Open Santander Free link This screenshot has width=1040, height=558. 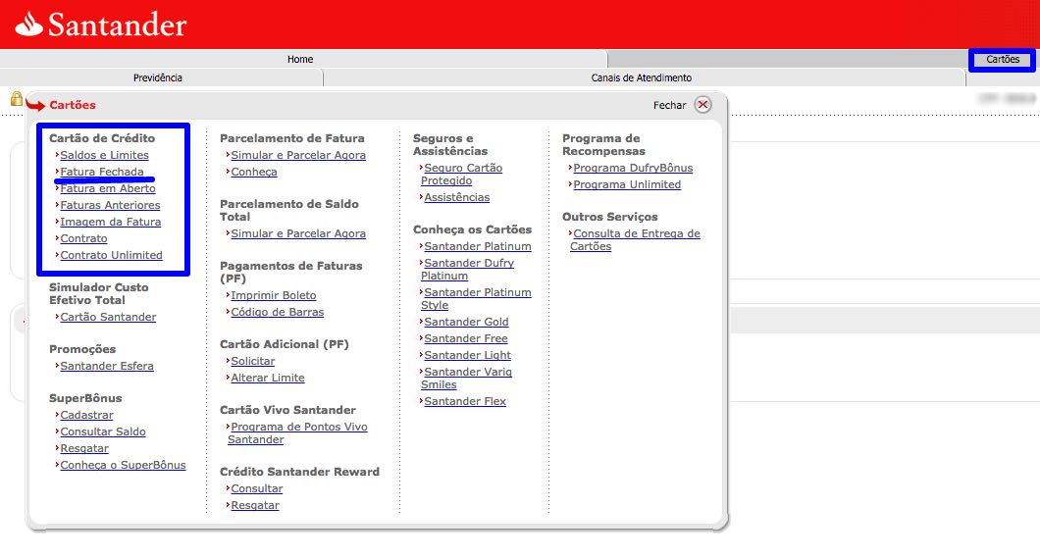pyautogui.click(x=466, y=338)
